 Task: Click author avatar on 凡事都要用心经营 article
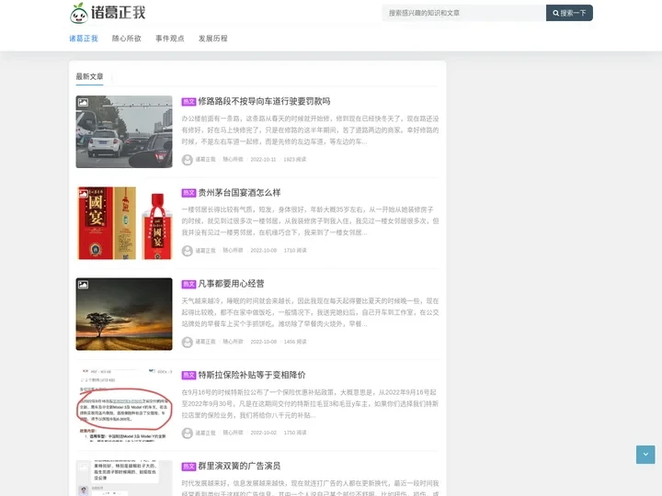tap(187, 342)
